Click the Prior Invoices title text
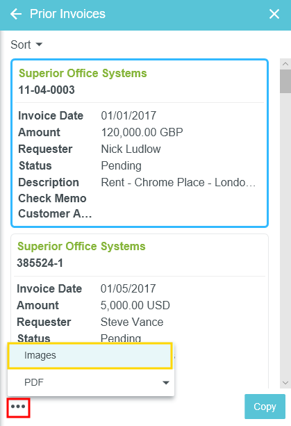This screenshot has height=426, width=291. click(x=67, y=14)
